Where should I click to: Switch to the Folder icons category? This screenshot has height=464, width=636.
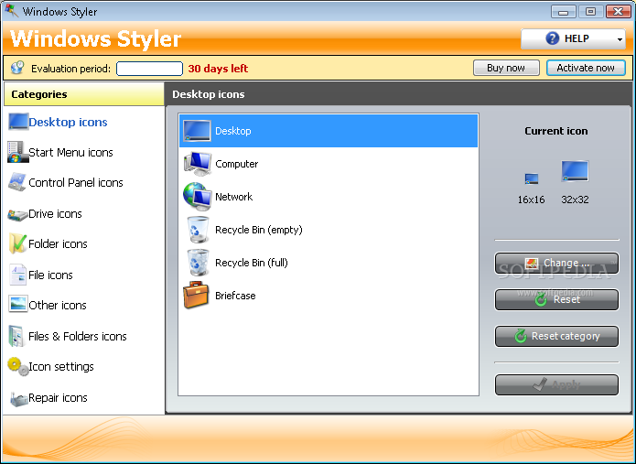(58, 243)
